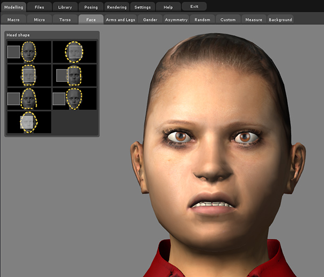Viewport: 324px width, 277px height.
Task: Open the Rendering tab
Action: click(117, 7)
